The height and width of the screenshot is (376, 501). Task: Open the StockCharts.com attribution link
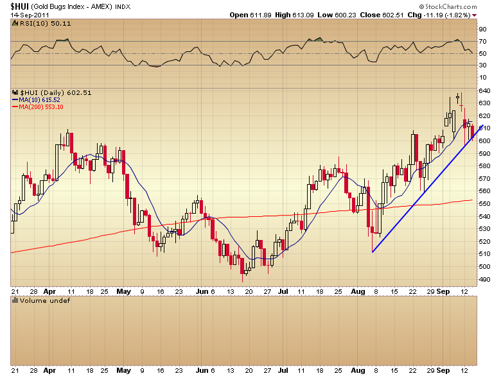(450, 6)
